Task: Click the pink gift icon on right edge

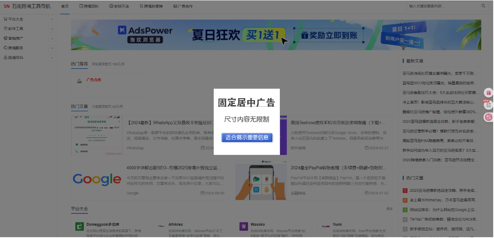Action: tap(488, 92)
